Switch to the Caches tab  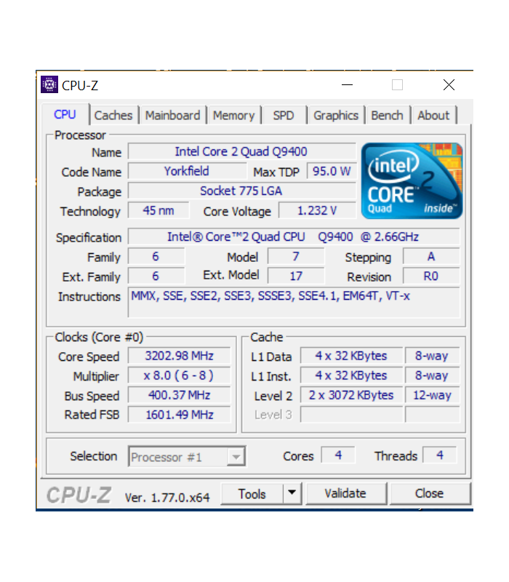(x=113, y=116)
